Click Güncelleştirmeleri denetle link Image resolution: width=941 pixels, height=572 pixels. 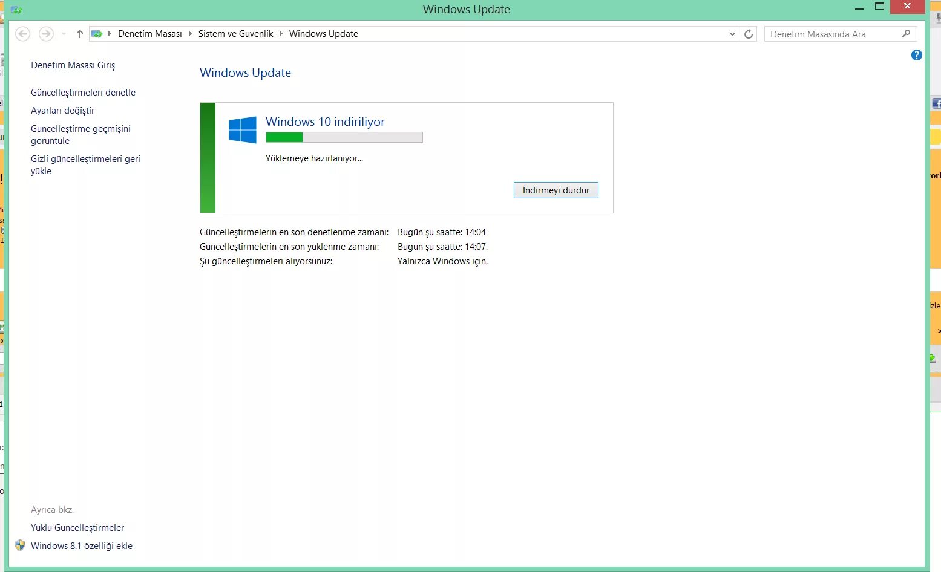[x=84, y=93]
